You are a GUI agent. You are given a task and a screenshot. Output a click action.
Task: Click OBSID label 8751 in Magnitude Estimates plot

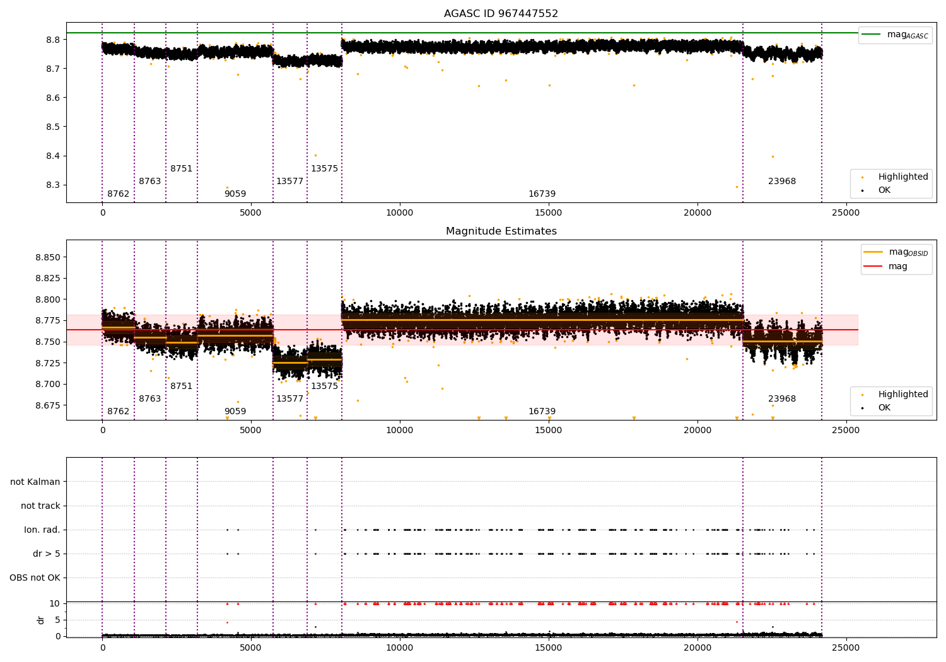pos(181,386)
